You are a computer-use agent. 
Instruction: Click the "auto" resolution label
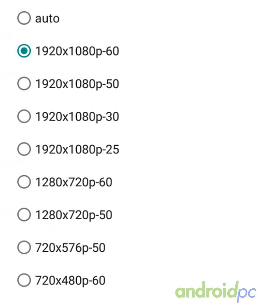pyautogui.click(x=47, y=18)
